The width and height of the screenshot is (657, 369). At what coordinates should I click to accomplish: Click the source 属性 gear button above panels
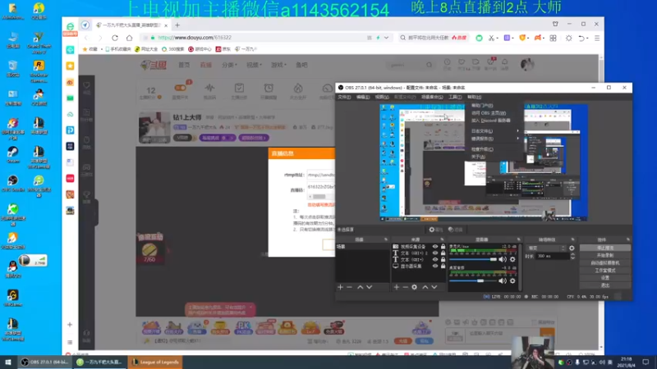click(x=436, y=230)
